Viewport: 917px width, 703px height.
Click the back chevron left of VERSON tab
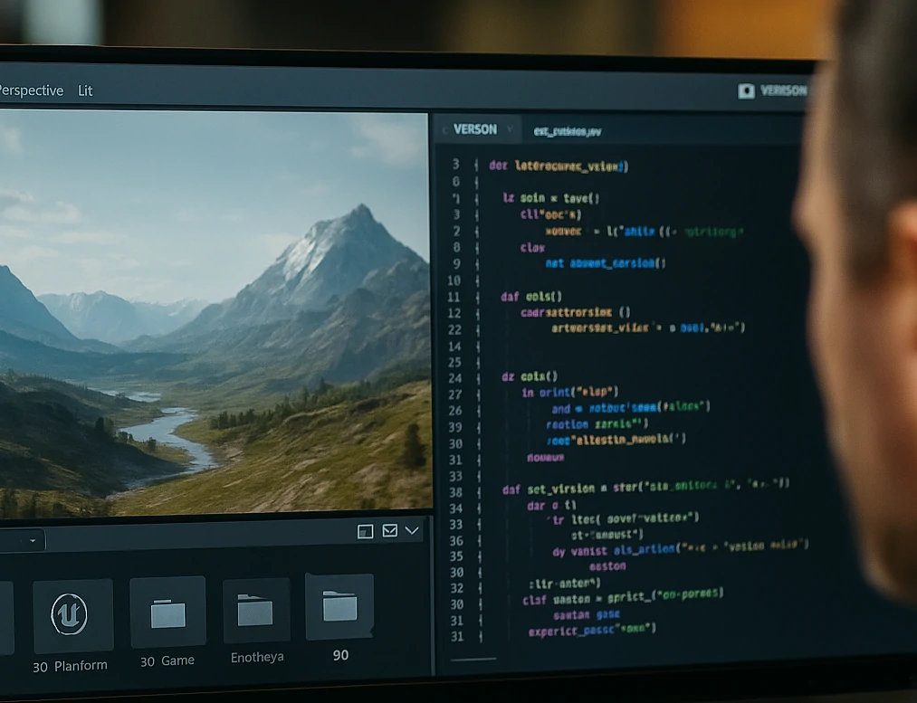(444, 130)
